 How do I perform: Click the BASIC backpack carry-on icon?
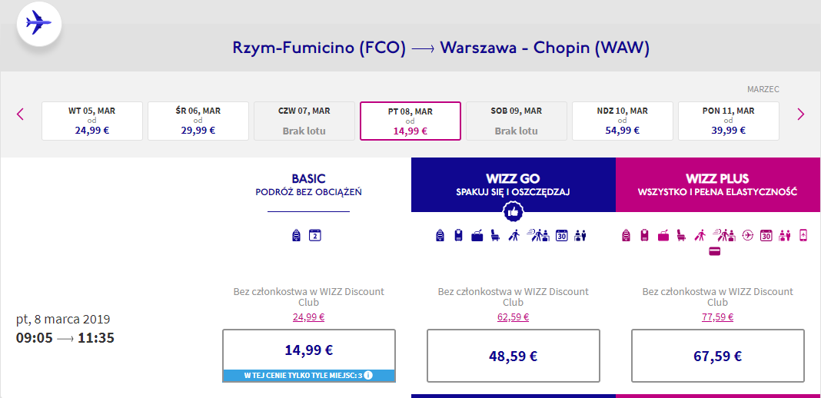tap(297, 235)
